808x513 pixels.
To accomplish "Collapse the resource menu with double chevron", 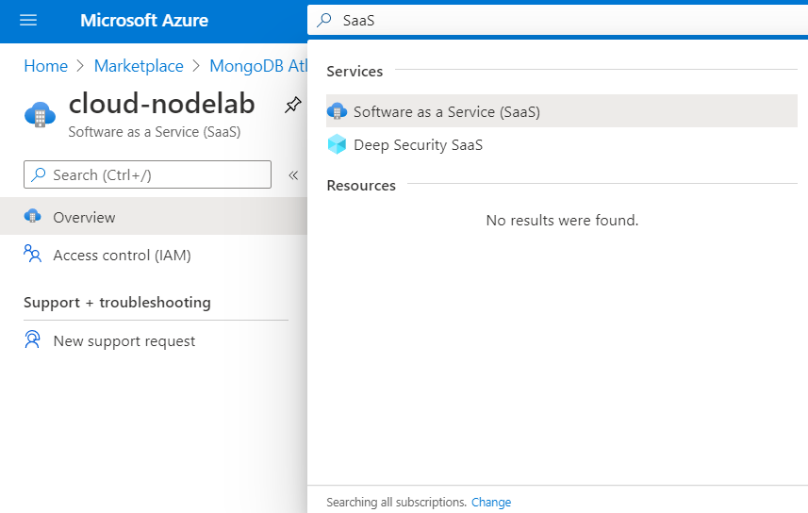I will (293, 175).
